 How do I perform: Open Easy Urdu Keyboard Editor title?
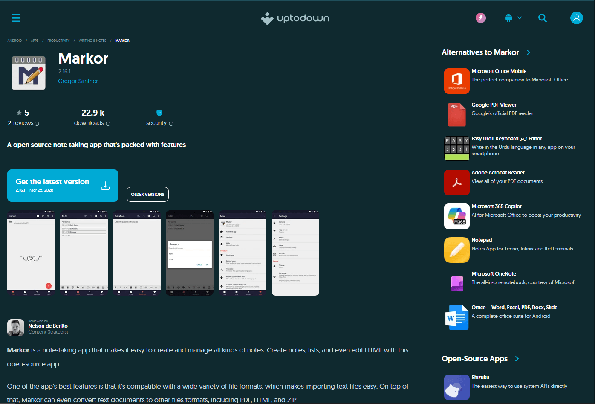[x=507, y=139]
